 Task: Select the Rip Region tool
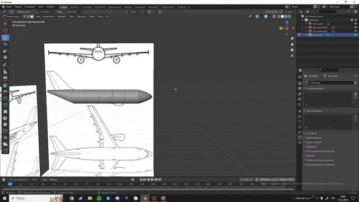tap(5, 151)
